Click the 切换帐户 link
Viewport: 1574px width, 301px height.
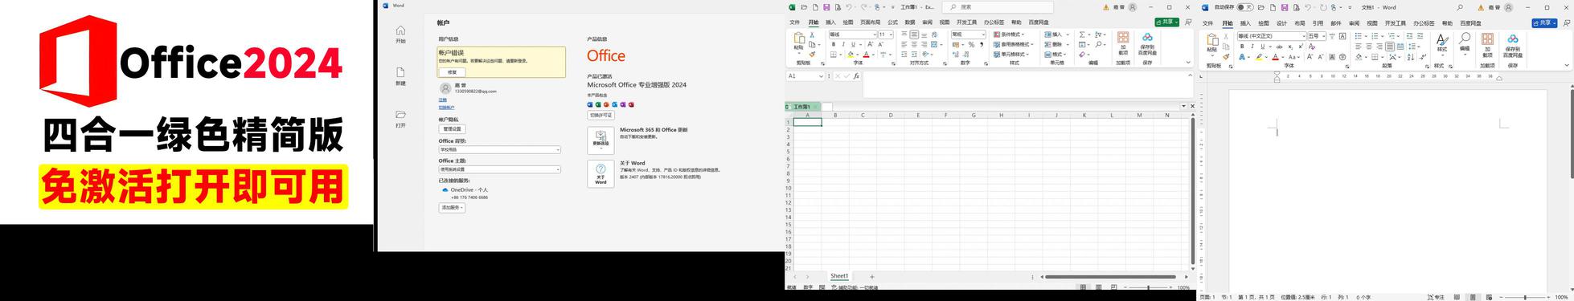click(446, 108)
